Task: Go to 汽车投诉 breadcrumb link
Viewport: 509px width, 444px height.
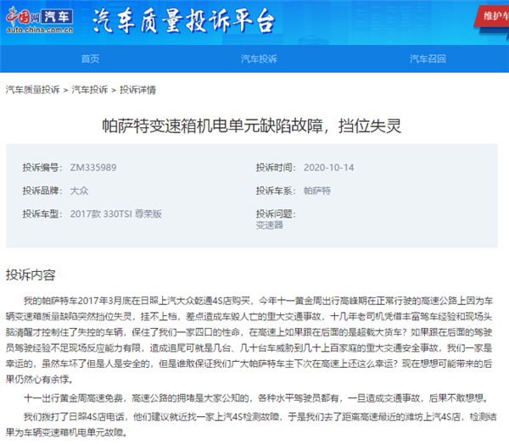Action: [90, 90]
